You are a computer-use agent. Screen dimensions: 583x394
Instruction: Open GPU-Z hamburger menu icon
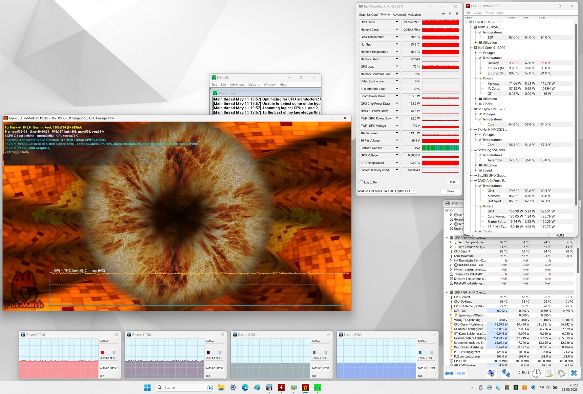coord(457,14)
